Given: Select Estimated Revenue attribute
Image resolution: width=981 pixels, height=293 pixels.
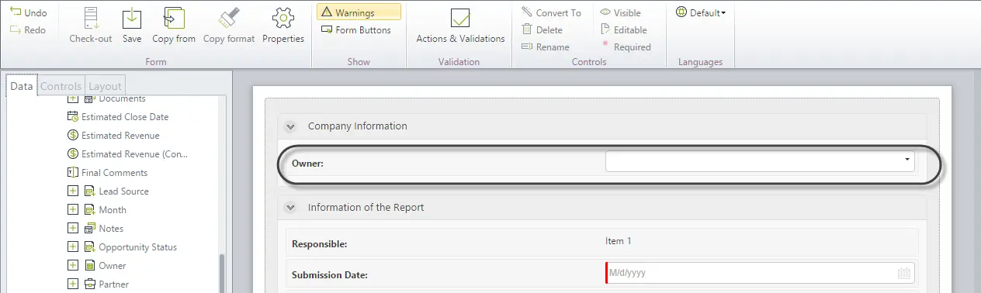Looking at the screenshot, I should tap(113, 136).
